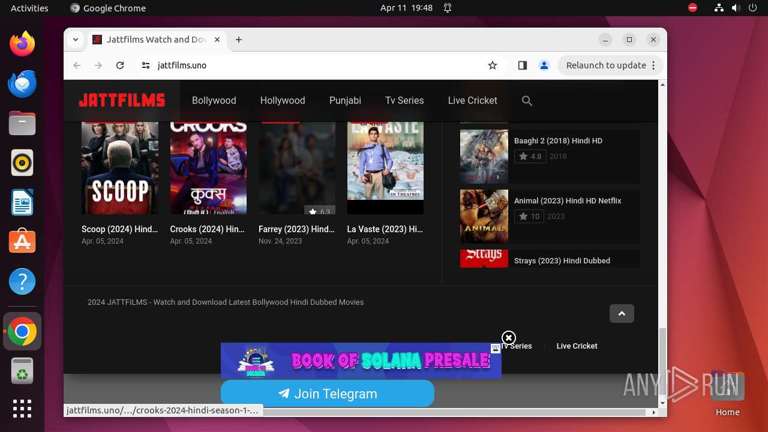Open Firefox from the dock
Viewport: 768px width, 432px height.
click(22, 44)
